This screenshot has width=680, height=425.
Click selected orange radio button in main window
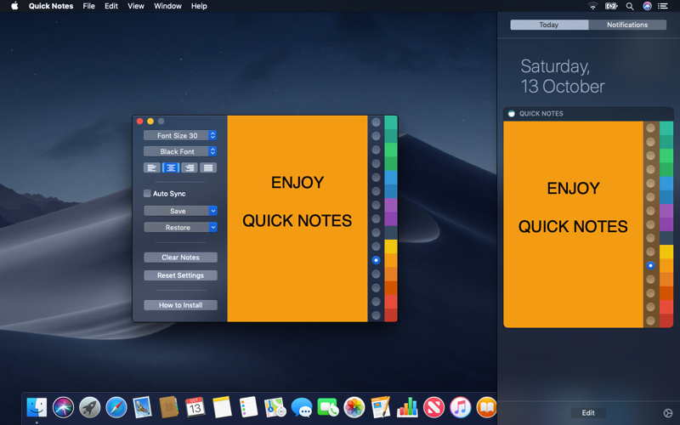point(376,260)
